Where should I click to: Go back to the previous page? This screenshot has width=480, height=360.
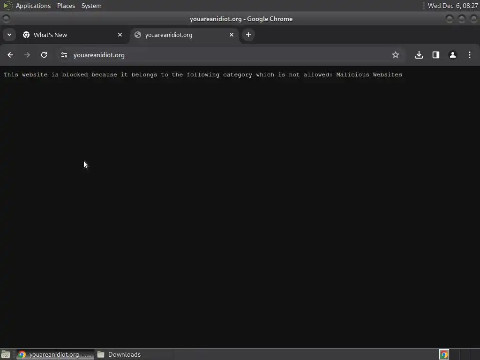pos(10,55)
